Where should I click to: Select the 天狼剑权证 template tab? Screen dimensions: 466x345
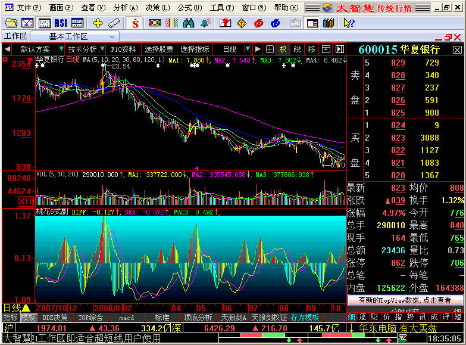269,318
